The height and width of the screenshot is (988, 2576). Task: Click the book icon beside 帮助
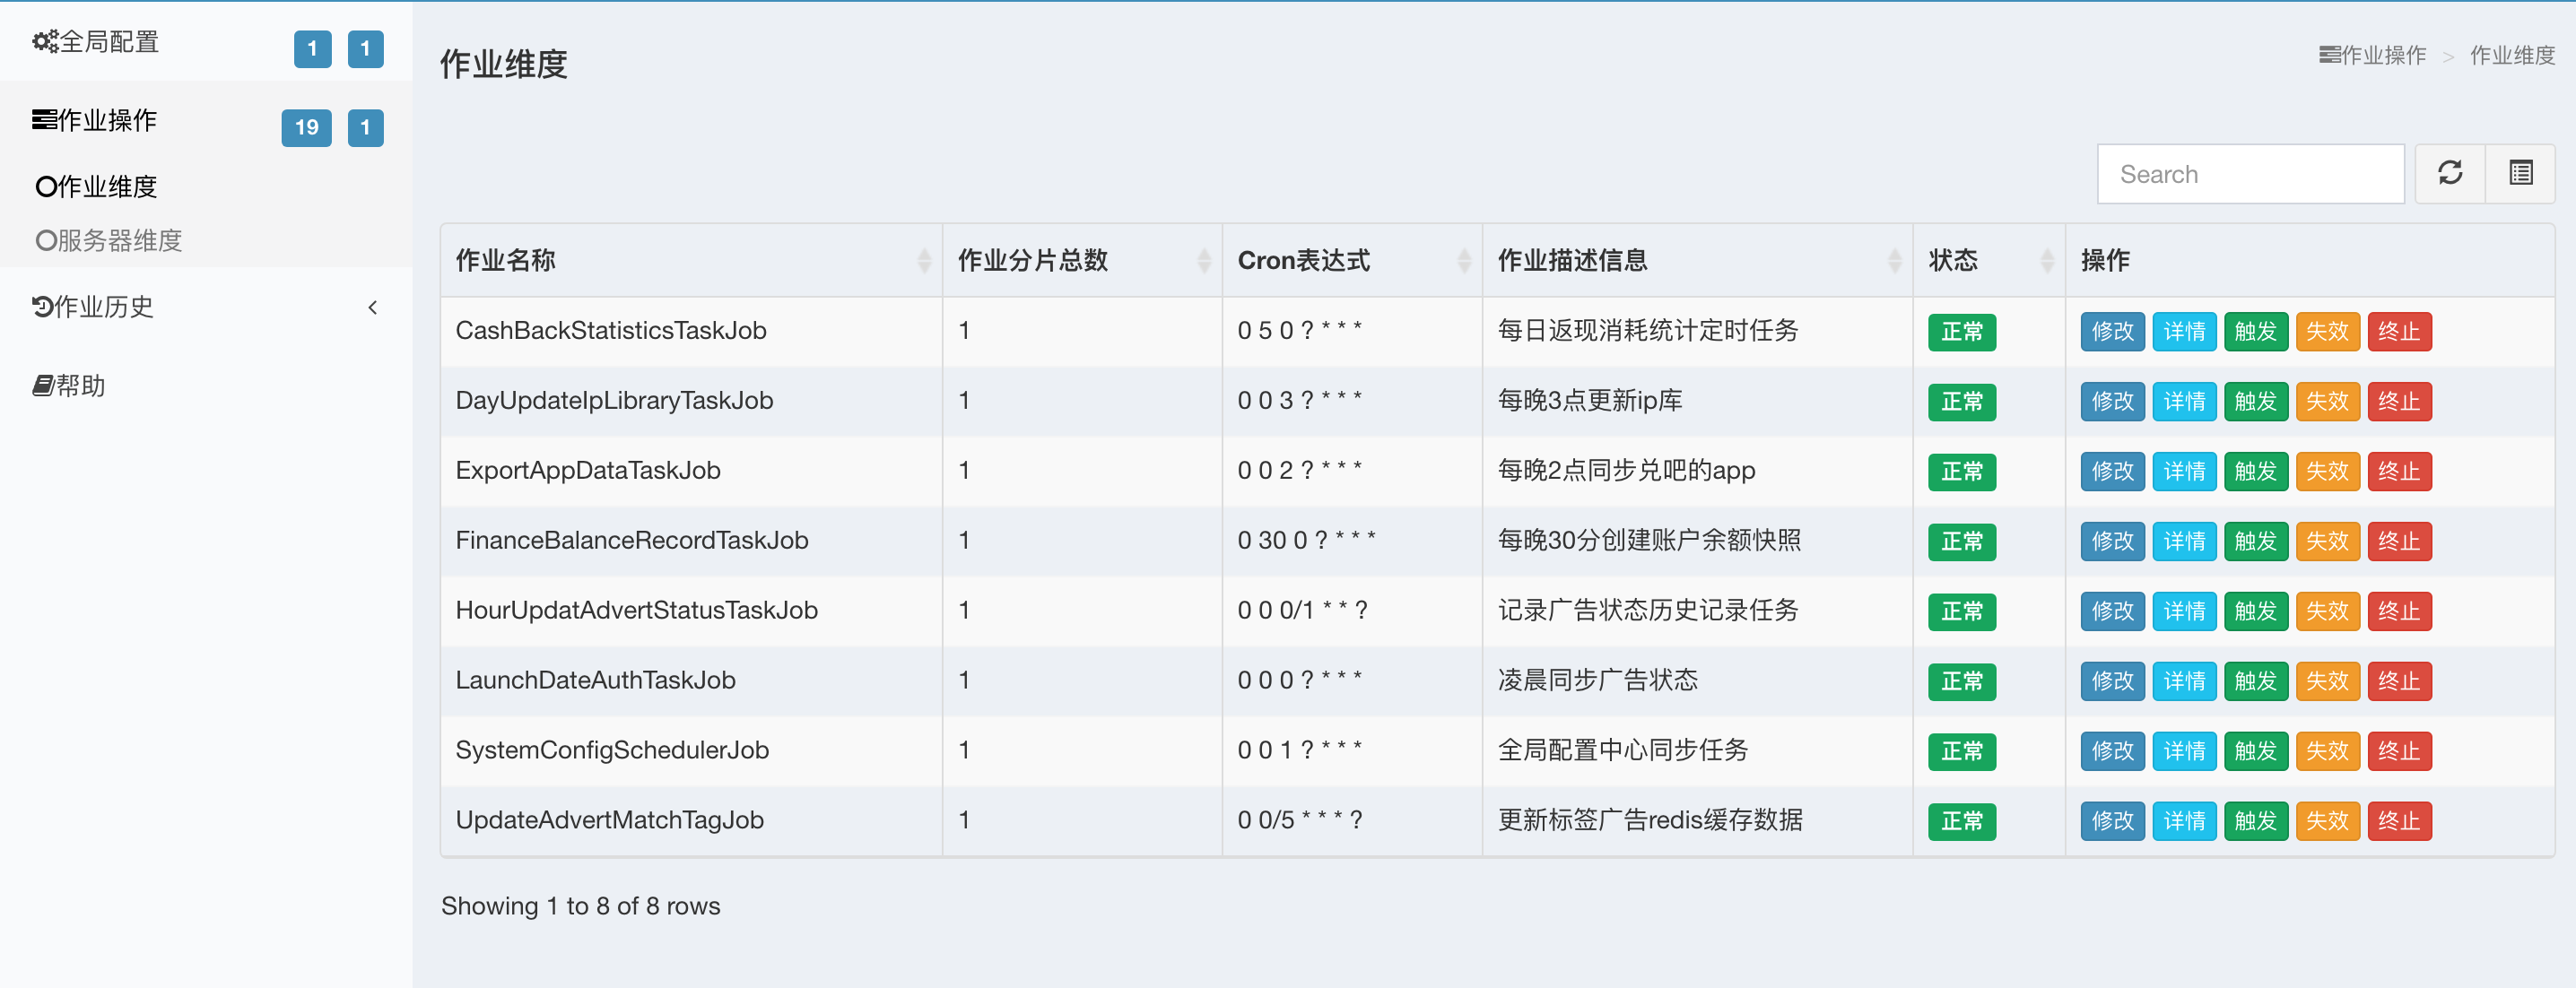click(x=43, y=385)
